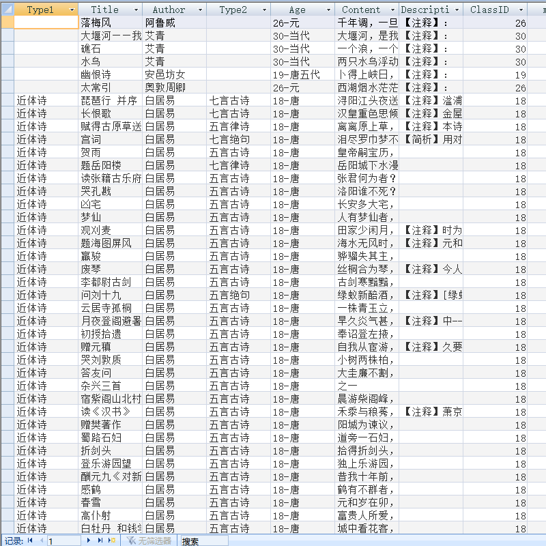Go to the previous record icon

coord(40,540)
